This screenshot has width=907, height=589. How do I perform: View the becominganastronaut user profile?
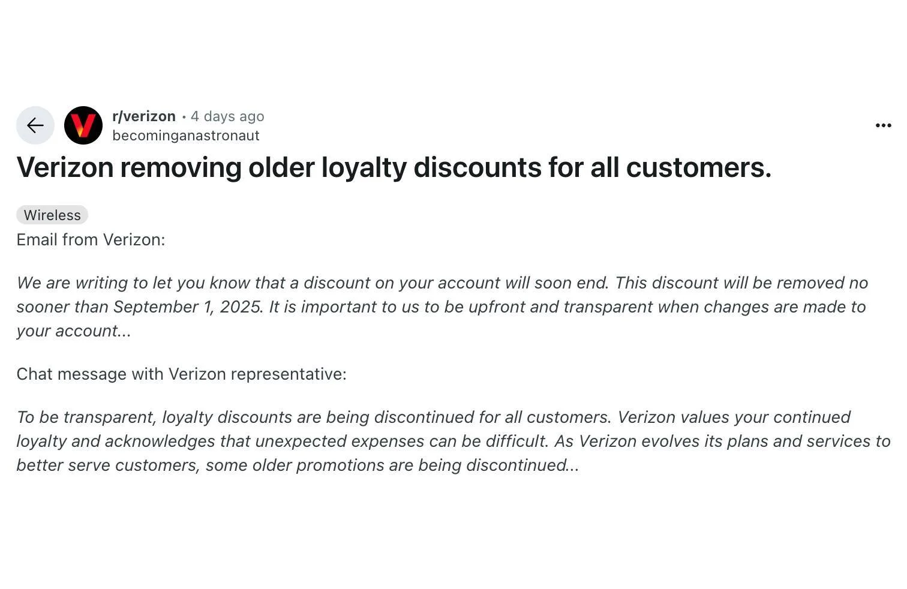point(186,136)
